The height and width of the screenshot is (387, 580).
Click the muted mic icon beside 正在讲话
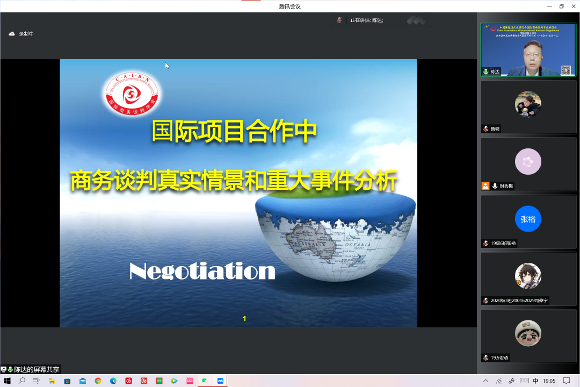click(339, 20)
